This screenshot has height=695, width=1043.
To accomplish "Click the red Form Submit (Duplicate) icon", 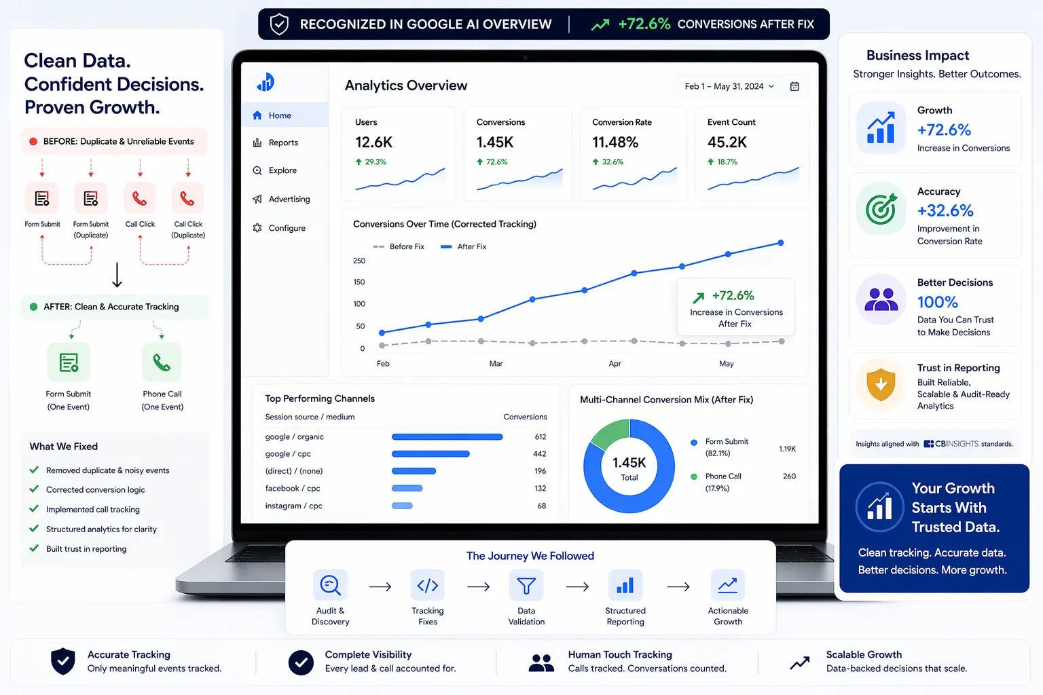I will pos(91,199).
